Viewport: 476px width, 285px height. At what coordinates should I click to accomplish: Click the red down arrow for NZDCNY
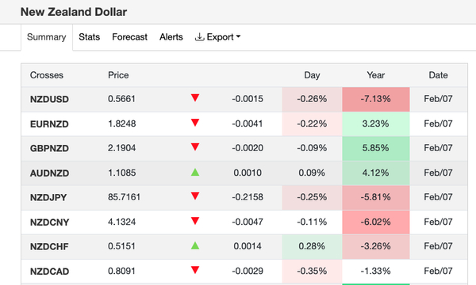coord(195,221)
